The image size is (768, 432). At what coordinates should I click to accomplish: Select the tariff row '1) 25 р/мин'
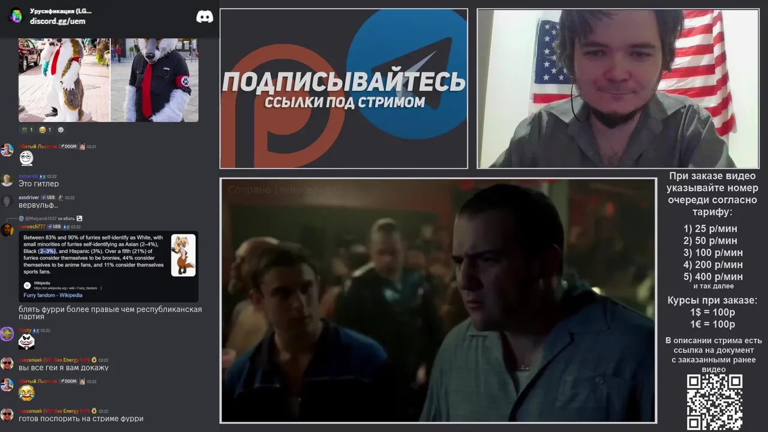[x=710, y=229]
